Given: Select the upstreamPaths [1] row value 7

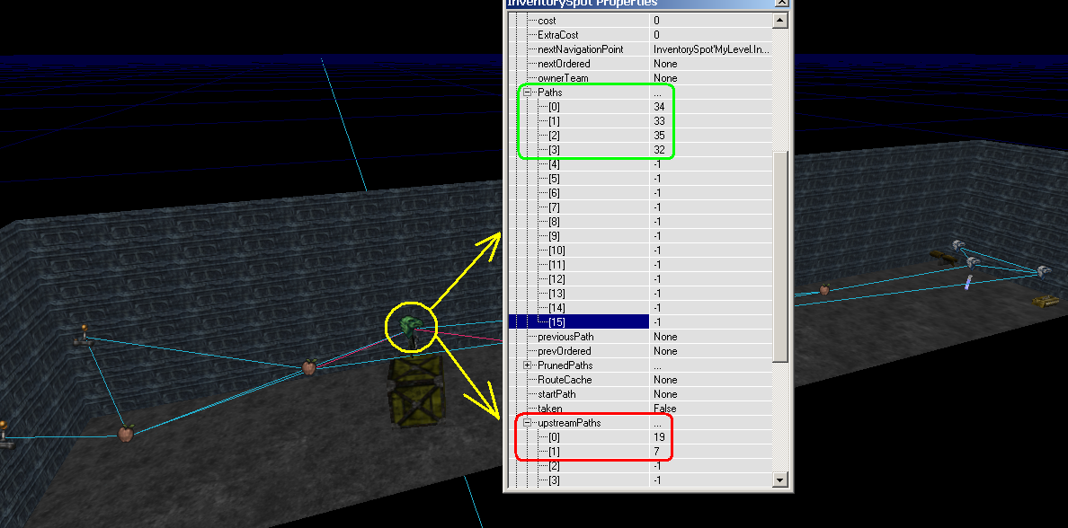Looking at the screenshot, I should point(640,452).
